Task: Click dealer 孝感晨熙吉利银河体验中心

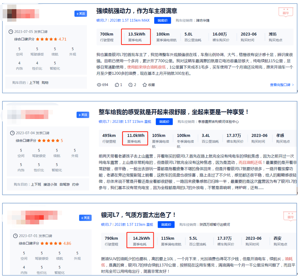Action: (x=218, y=122)
